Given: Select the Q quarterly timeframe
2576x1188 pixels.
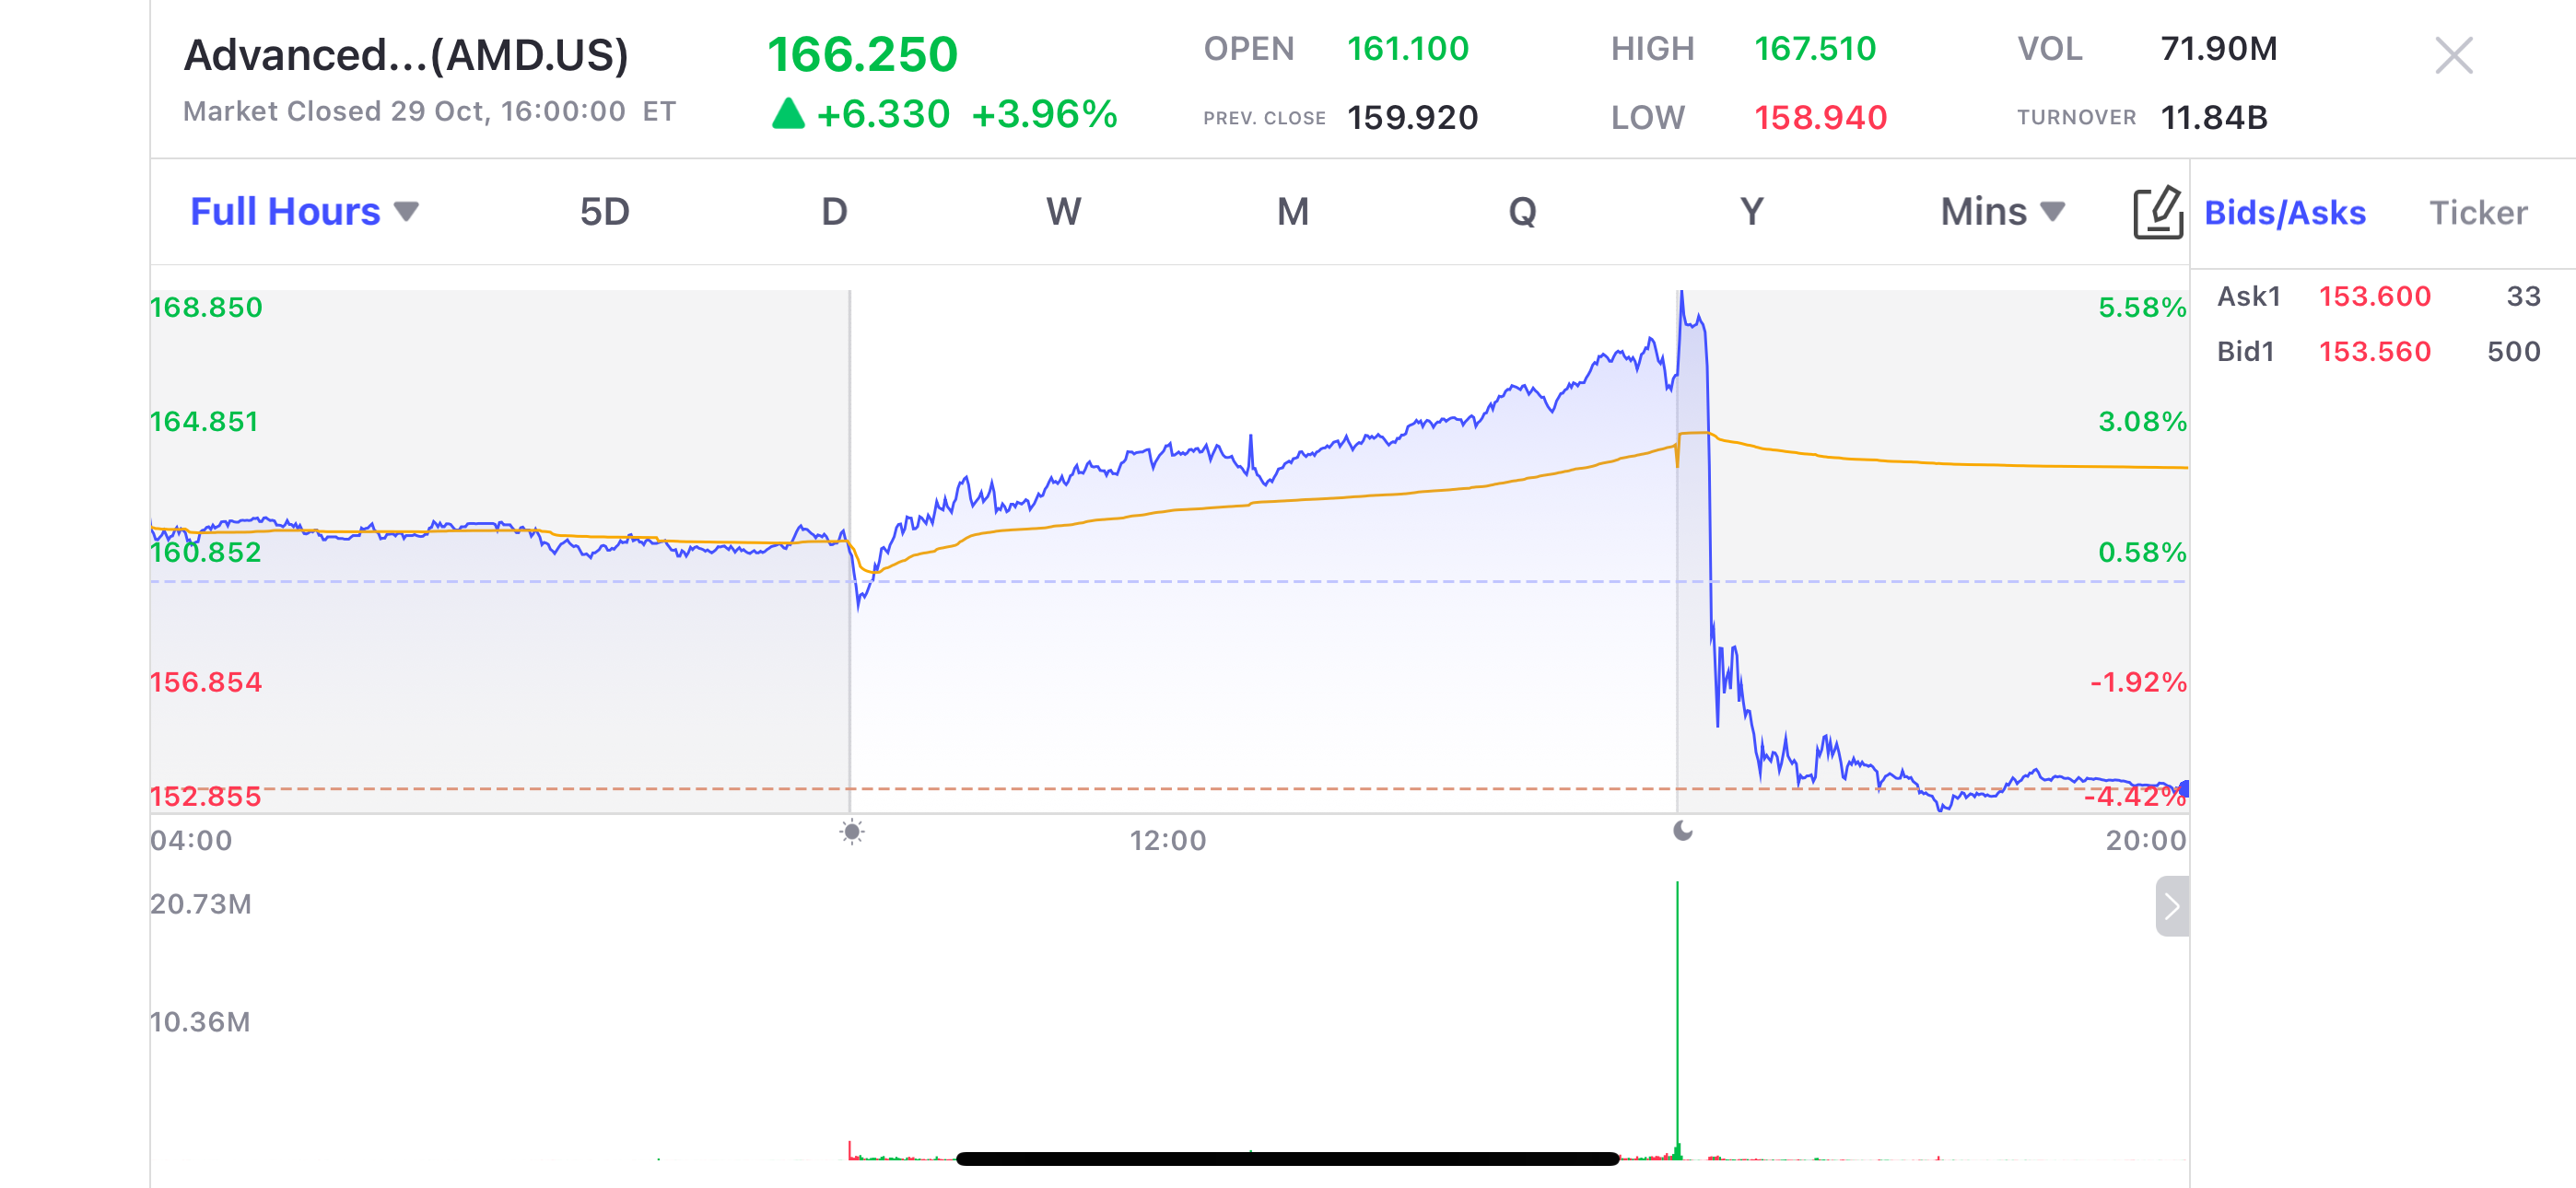Looking at the screenshot, I should pos(1522,211).
